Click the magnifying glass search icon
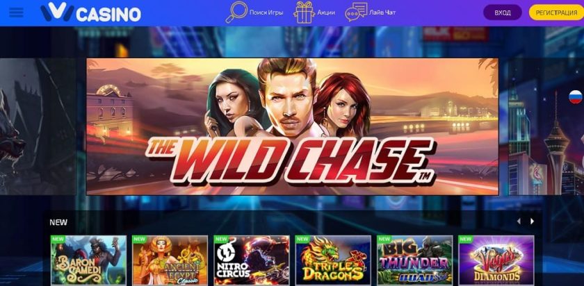The image size is (584, 286). 236,12
